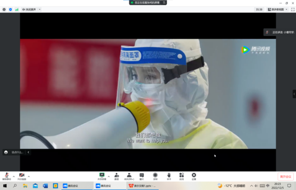Open the volume control in the tray

[x=256, y=186]
